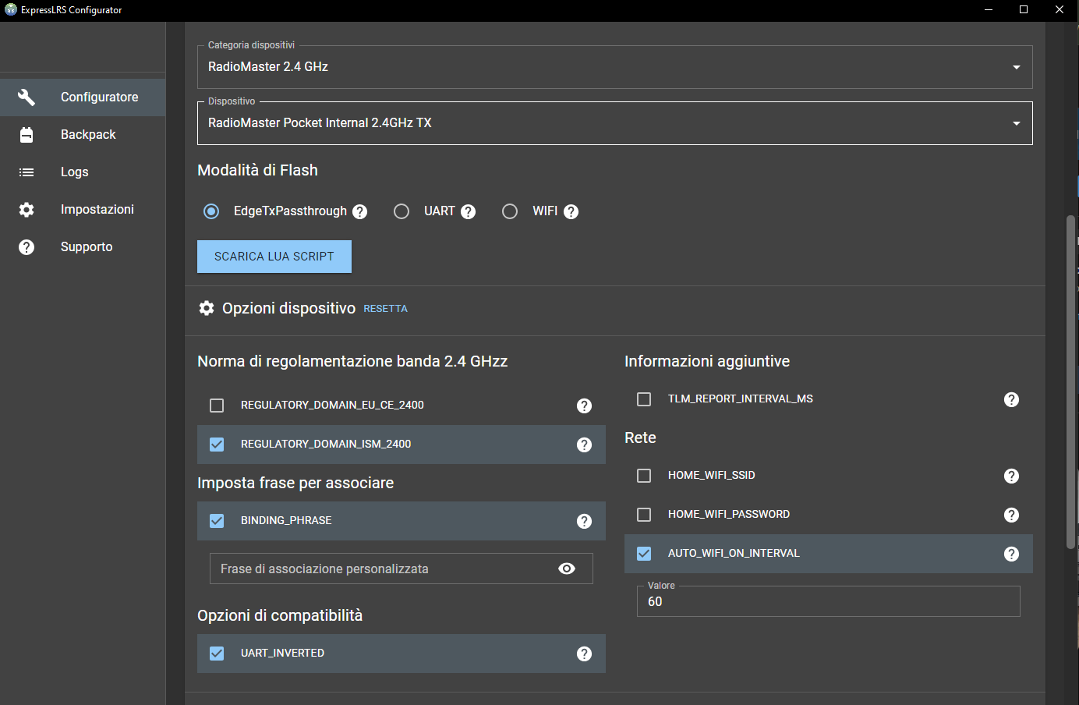
Task: Open the Logs section
Action: pyautogui.click(x=83, y=172)
